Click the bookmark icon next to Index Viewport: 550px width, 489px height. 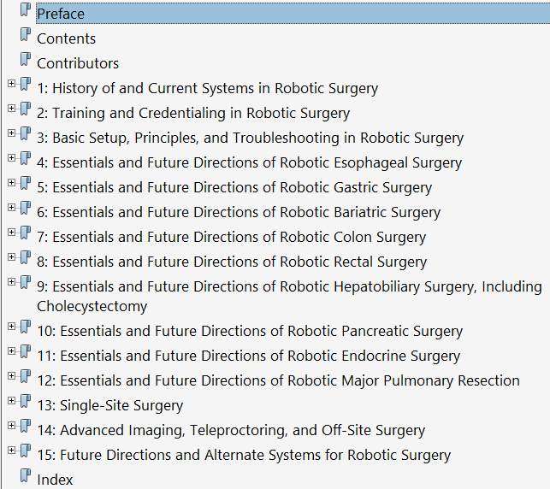pyautogui.click(x=25, y=478)
